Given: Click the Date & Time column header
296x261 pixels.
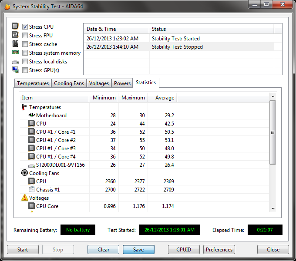Looking at the screenshot, I should 117,29.
